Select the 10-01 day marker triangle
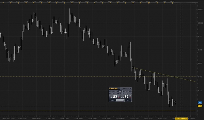 [41, 3]
